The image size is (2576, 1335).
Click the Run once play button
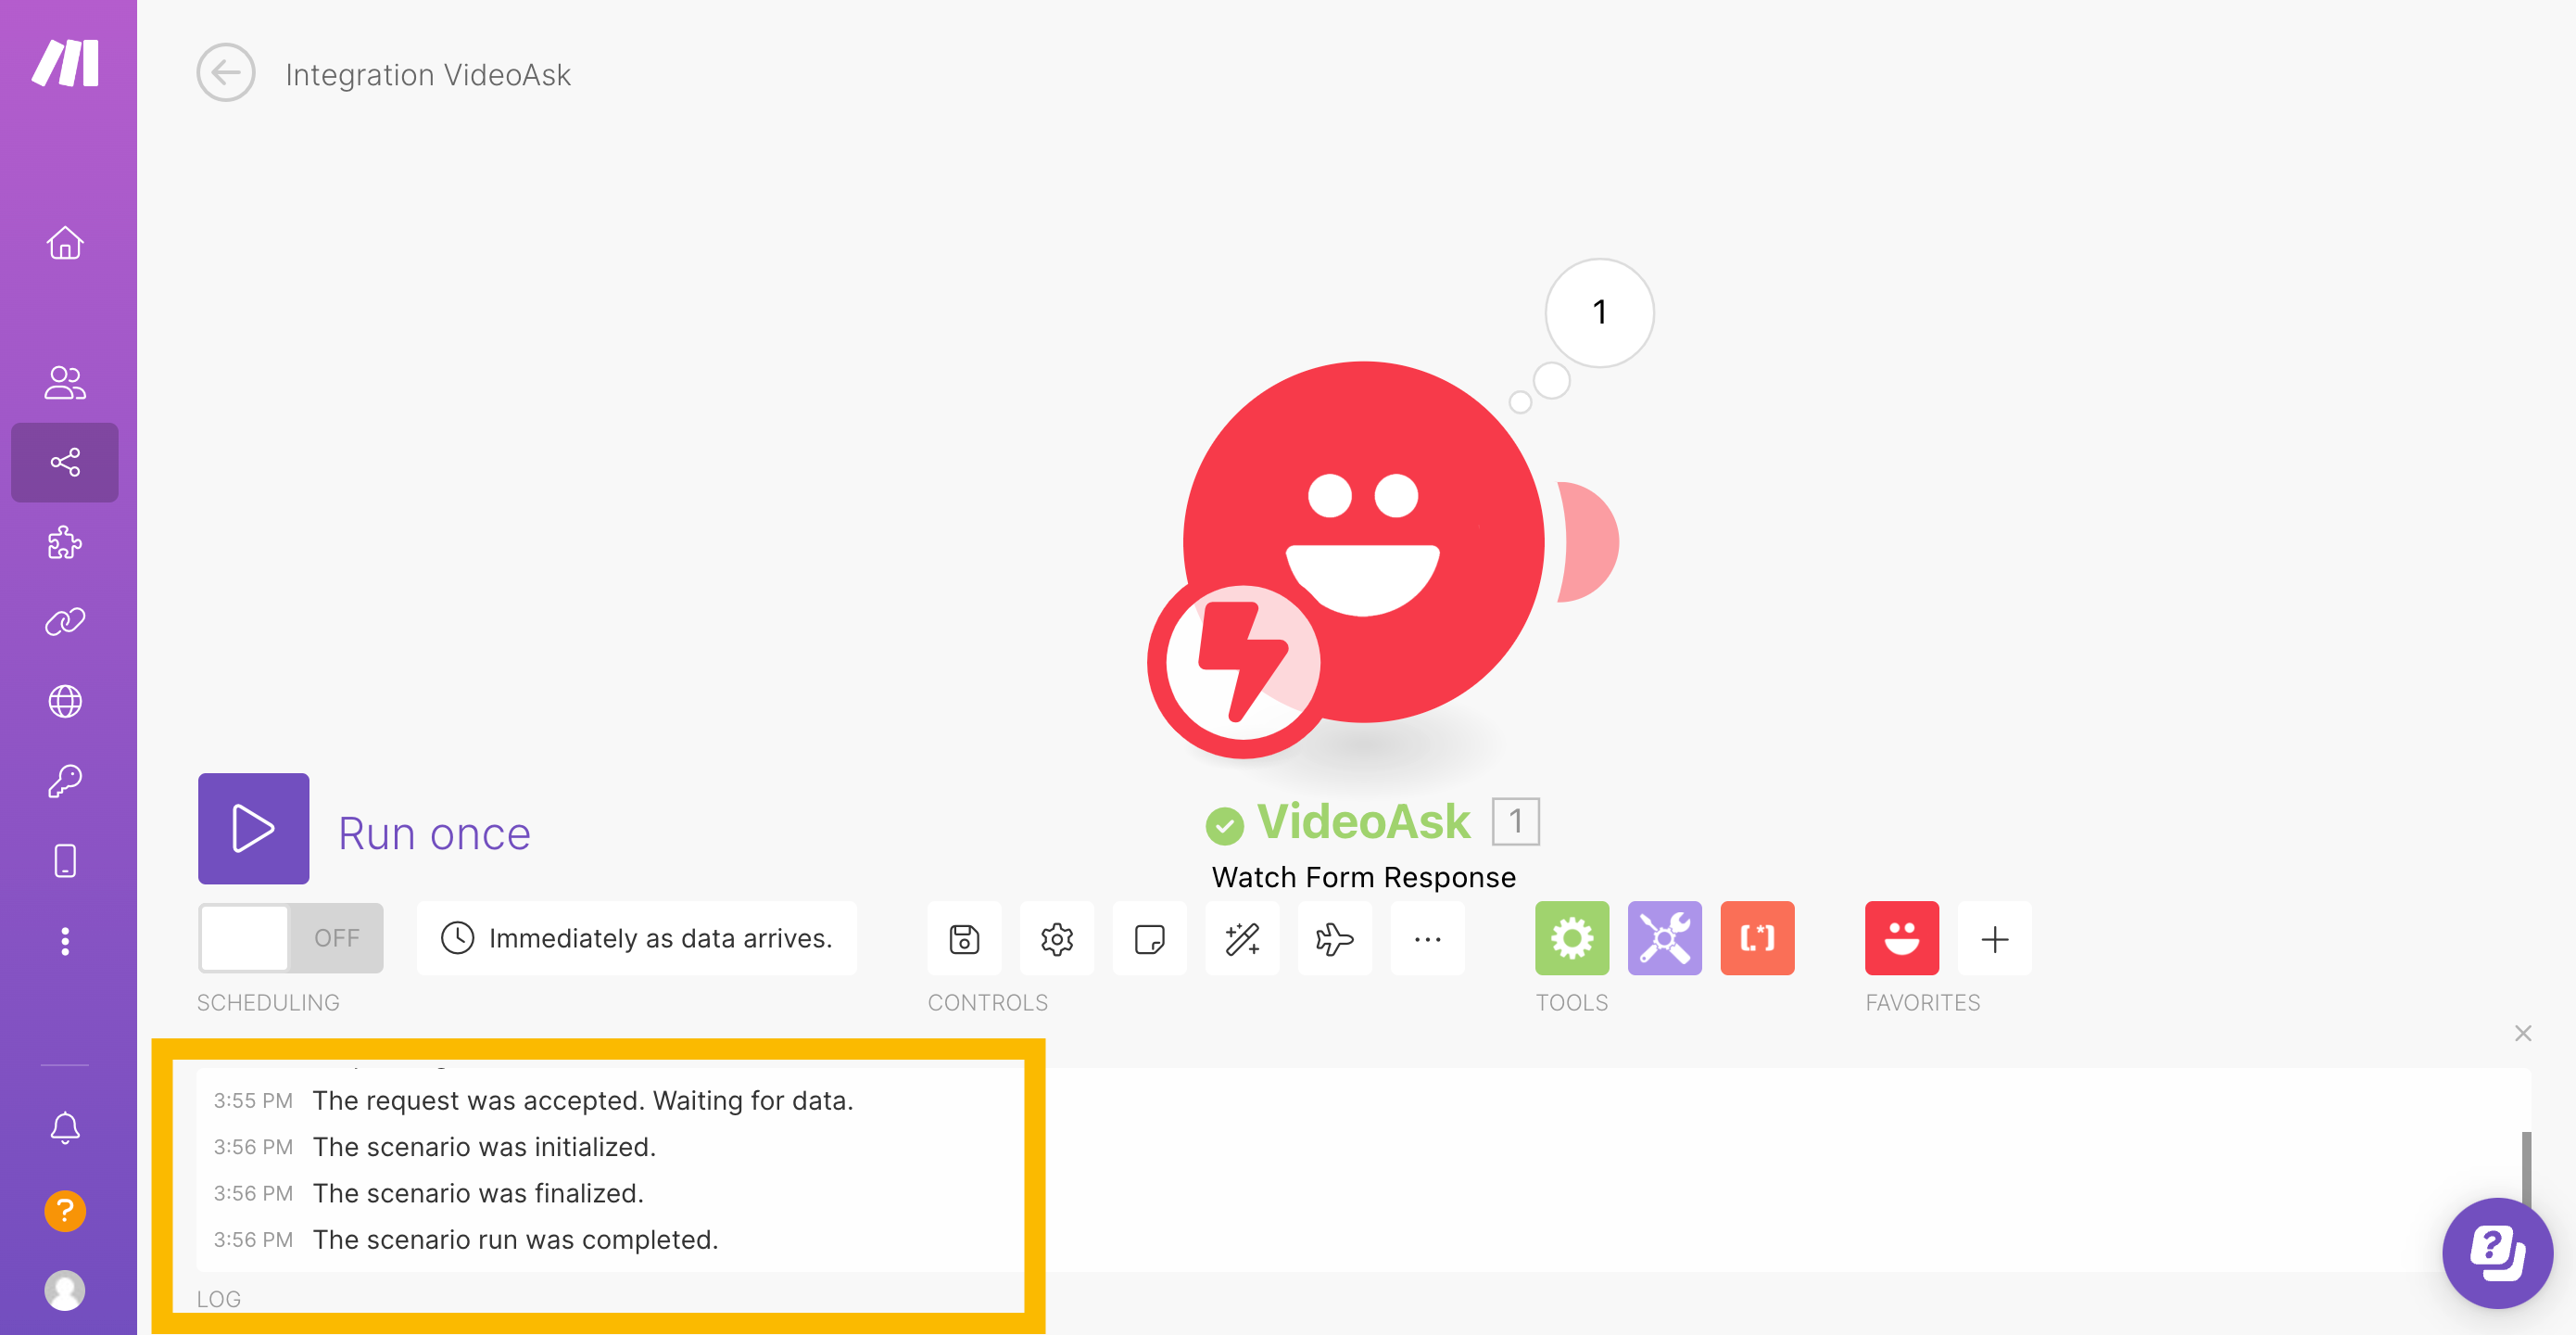pos(253,829)
